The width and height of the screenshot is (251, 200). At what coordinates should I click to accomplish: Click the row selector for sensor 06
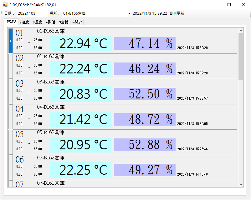(10, 167)
